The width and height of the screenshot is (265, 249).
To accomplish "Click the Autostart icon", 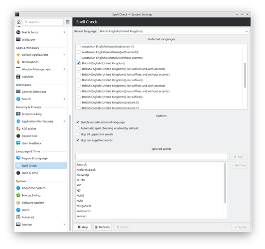I will [x=18, y=217].
